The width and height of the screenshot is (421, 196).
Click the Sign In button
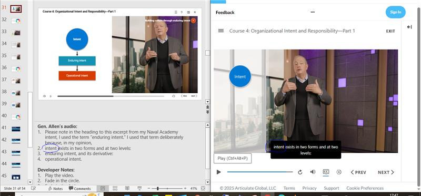(396, 12)
